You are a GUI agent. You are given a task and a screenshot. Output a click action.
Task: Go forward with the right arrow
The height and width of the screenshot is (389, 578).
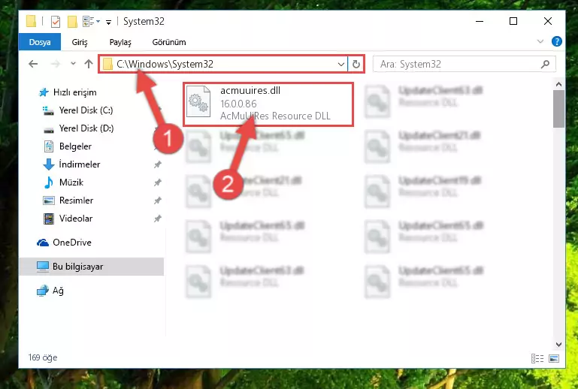point(56,64)
